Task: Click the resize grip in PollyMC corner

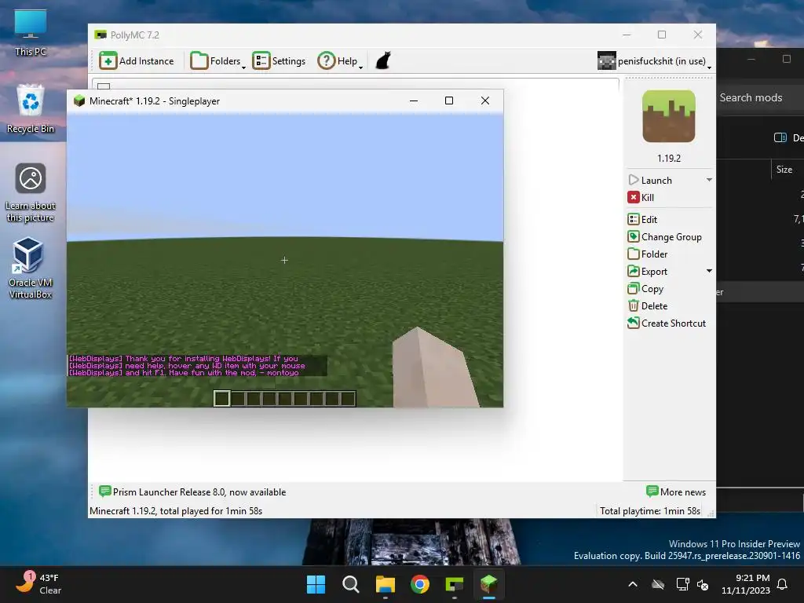Action: point(711,513)
